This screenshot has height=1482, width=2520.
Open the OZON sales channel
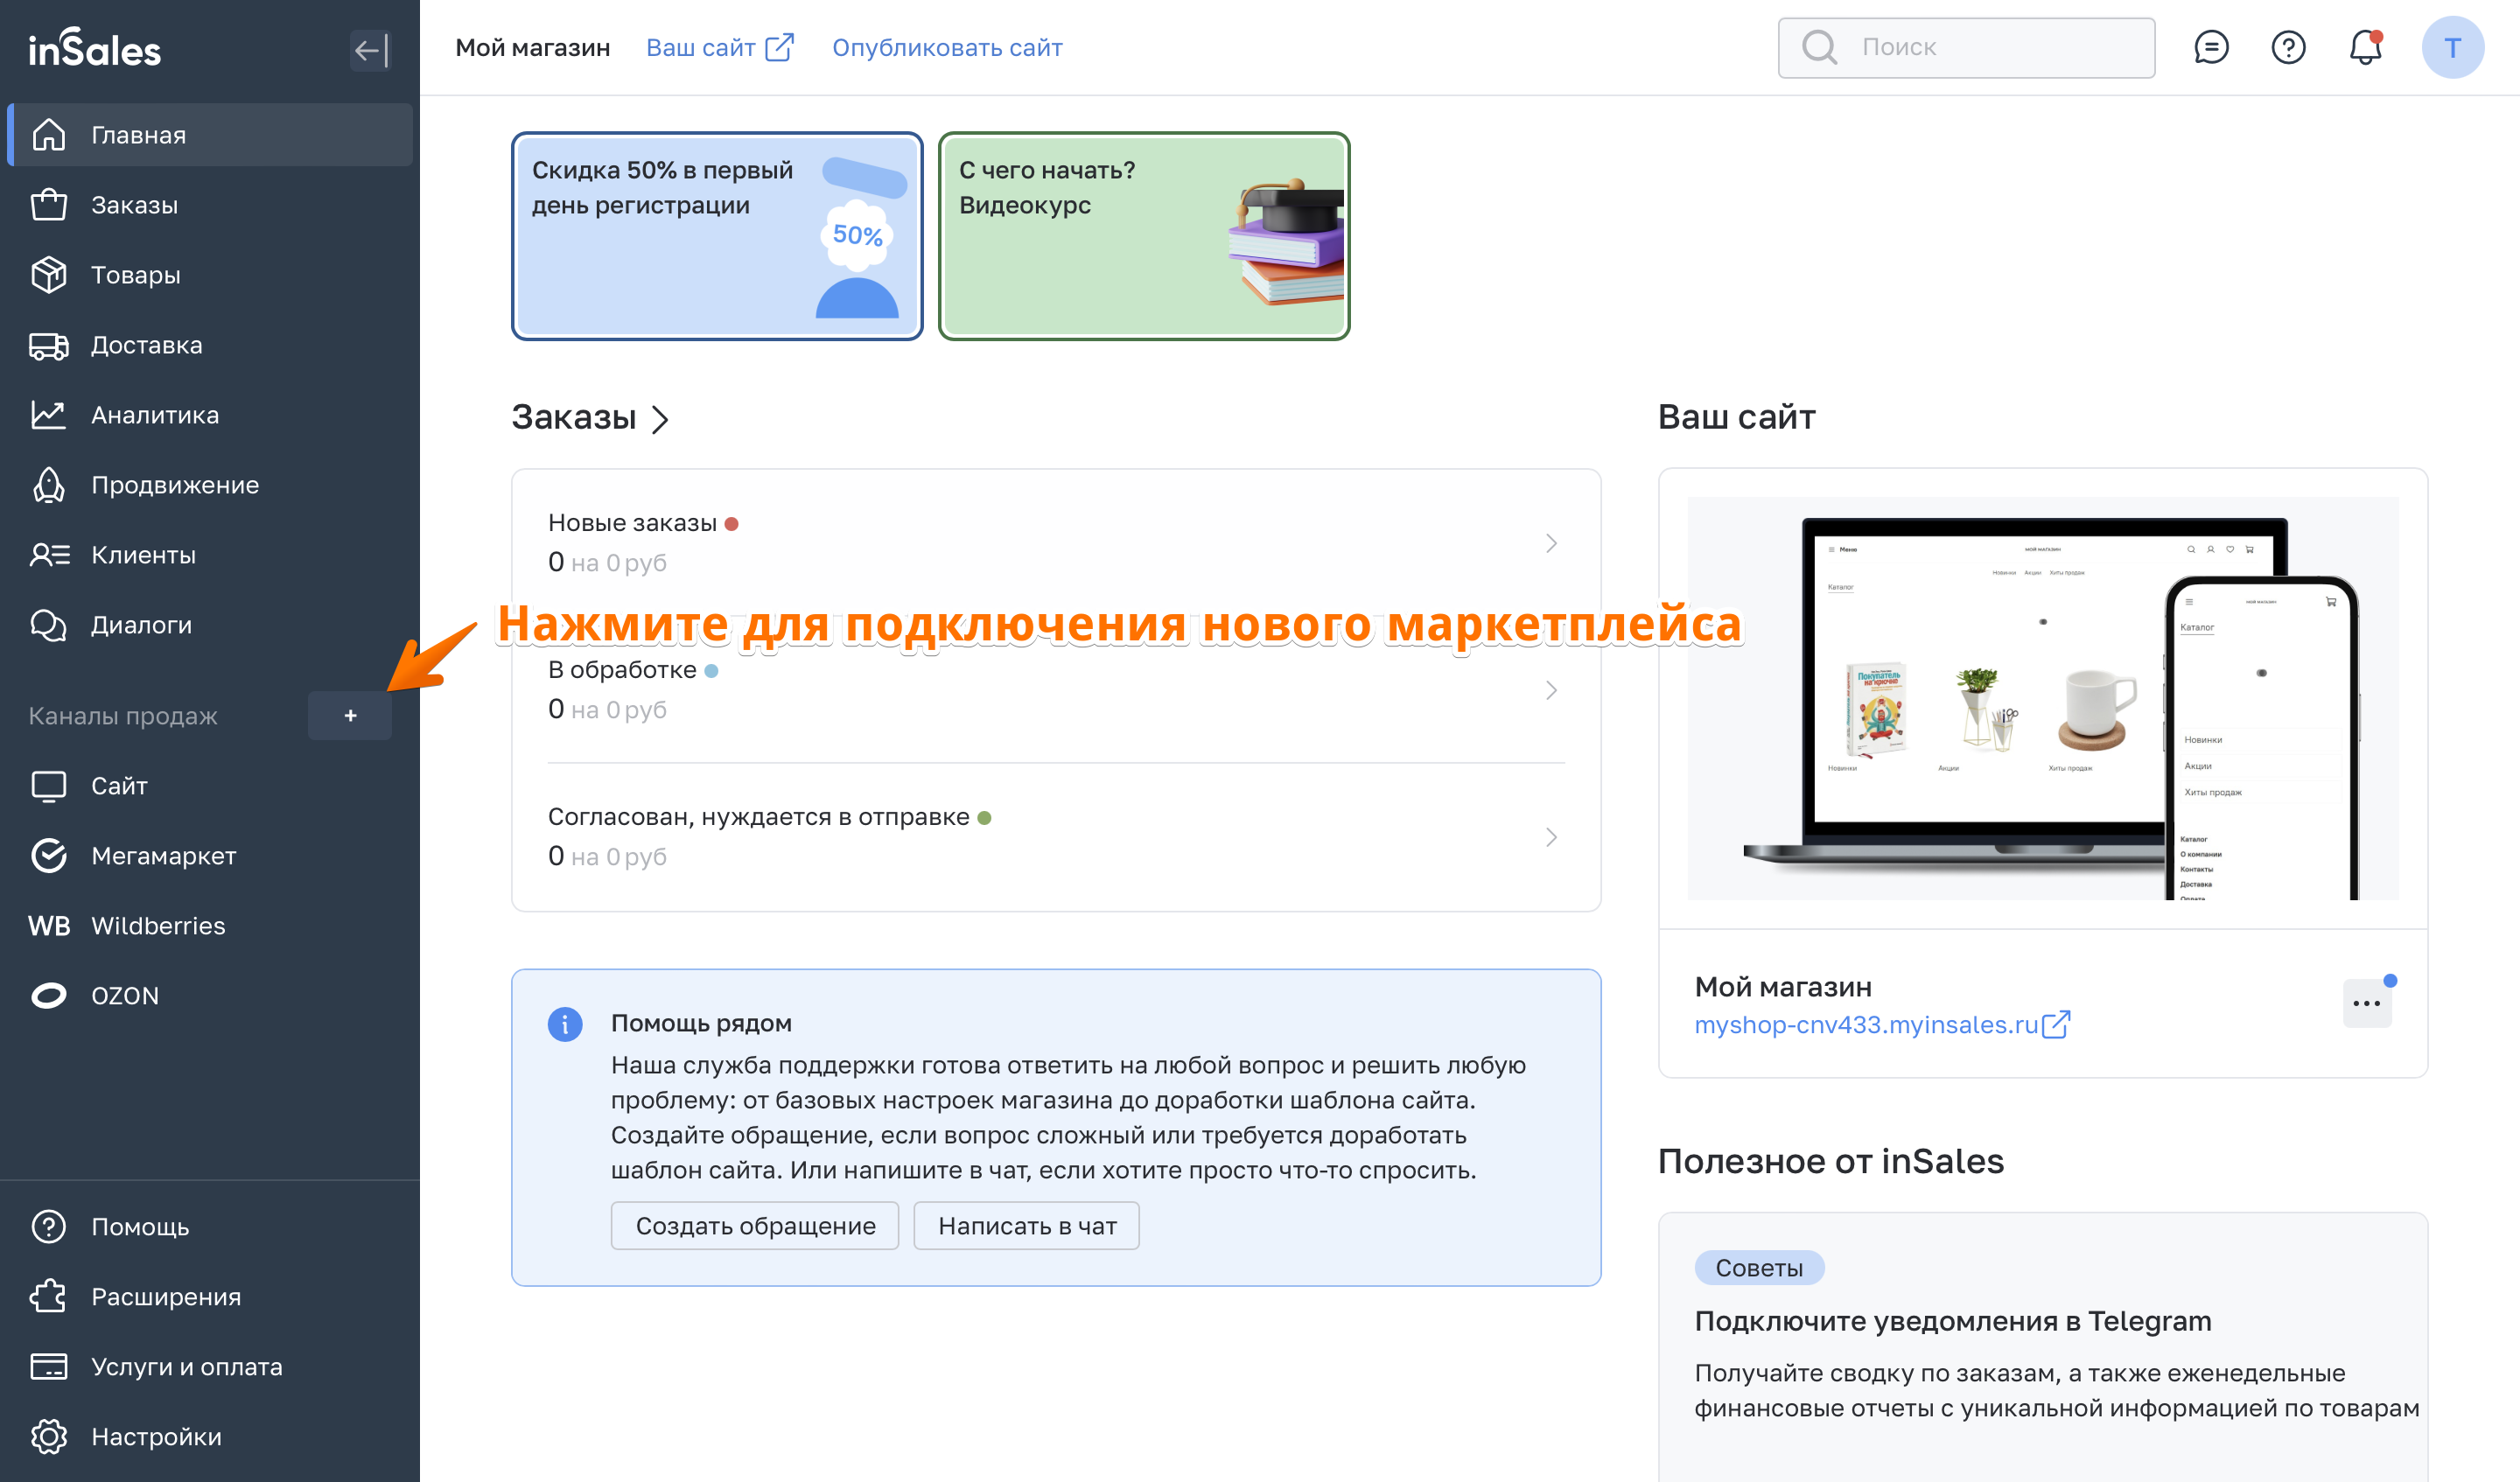(125, 995)
